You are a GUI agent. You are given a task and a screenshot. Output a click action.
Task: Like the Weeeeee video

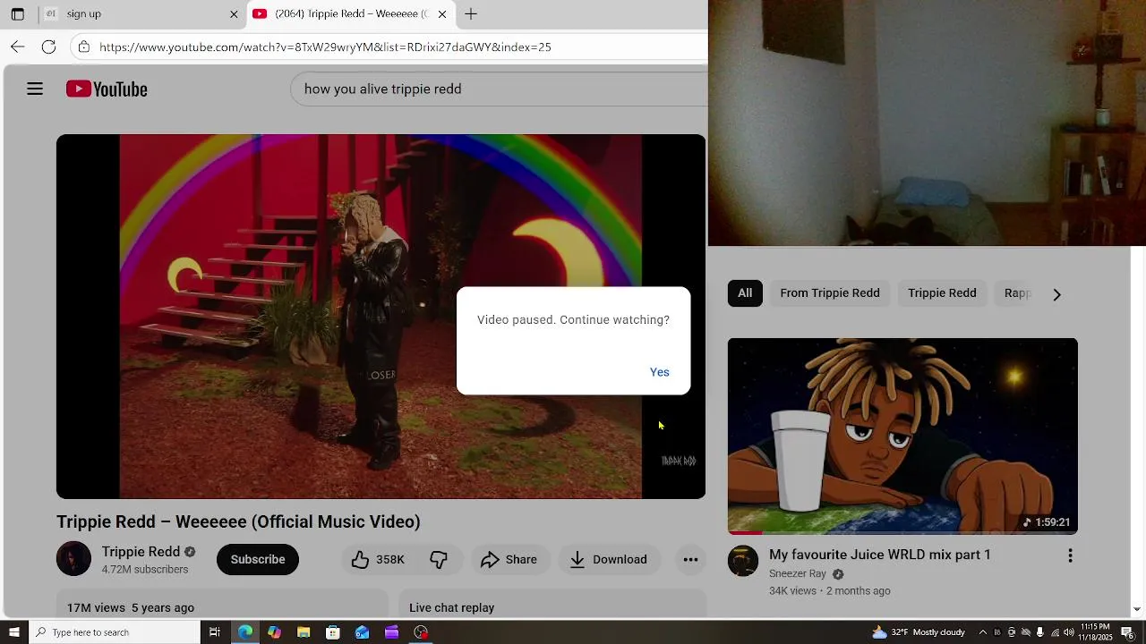(378, 560)
